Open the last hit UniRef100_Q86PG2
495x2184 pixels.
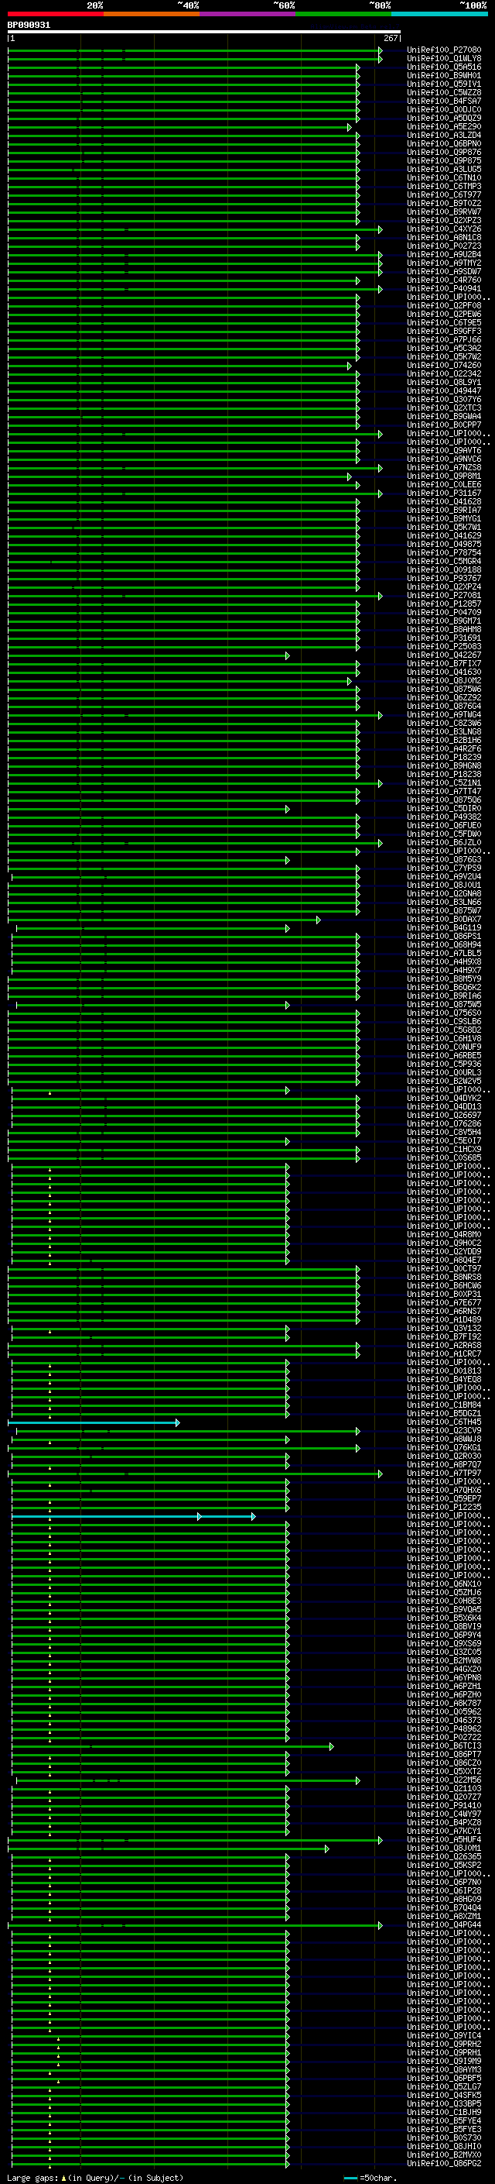coord(443,2163)
